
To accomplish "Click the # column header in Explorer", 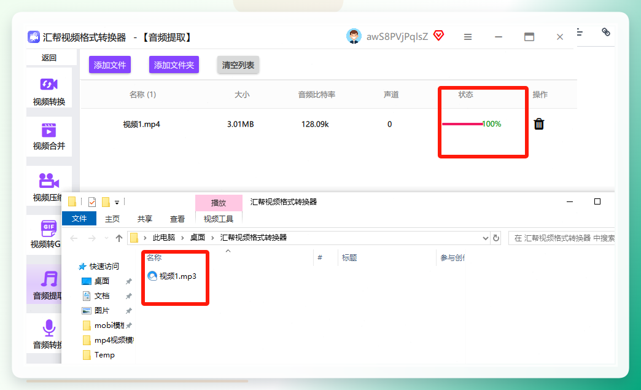I will click(320, 257).
